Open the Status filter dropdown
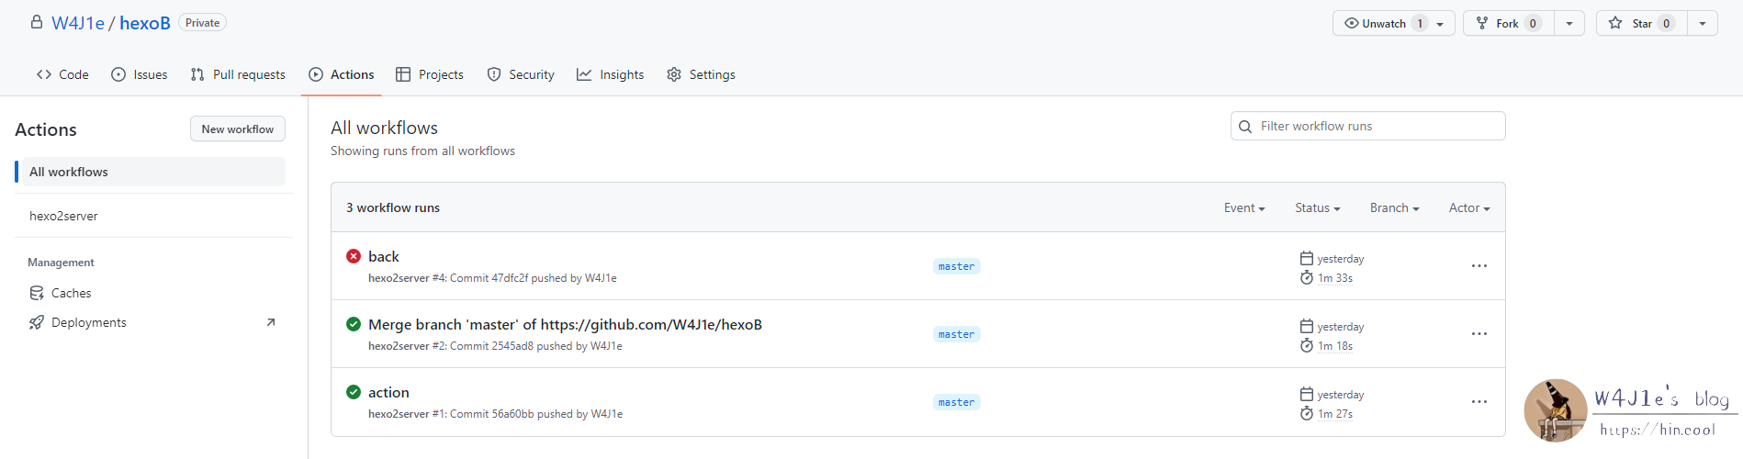This screenshot has width=1743, height=459. click(x=1318, y=208)
